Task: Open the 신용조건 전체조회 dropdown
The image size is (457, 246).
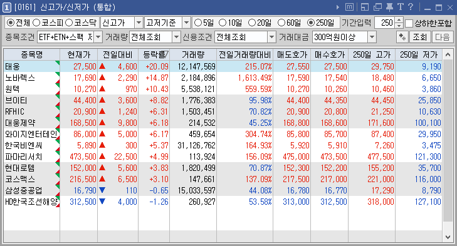Action: 271,37
